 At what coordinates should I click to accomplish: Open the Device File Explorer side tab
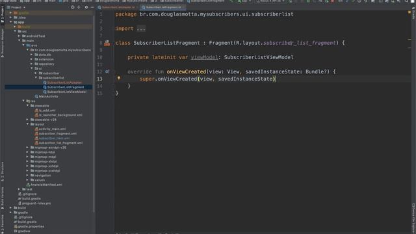tap(413, 218)
